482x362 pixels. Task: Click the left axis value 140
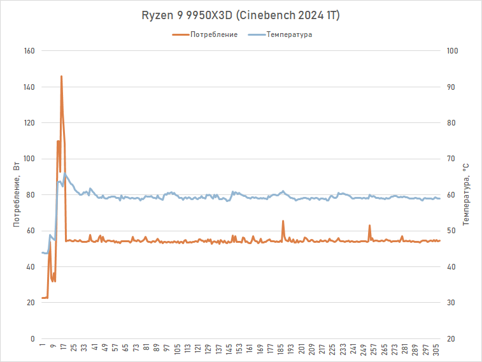tap(29, 87)
